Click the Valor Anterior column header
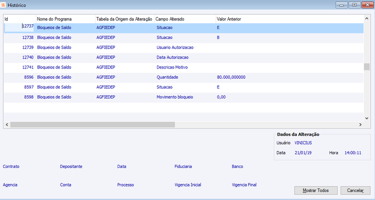This screenshot has width=375, height=200. (x=289, y=19)
